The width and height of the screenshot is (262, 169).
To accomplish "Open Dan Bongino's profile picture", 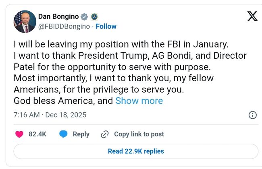I will (x=25, y=22).
